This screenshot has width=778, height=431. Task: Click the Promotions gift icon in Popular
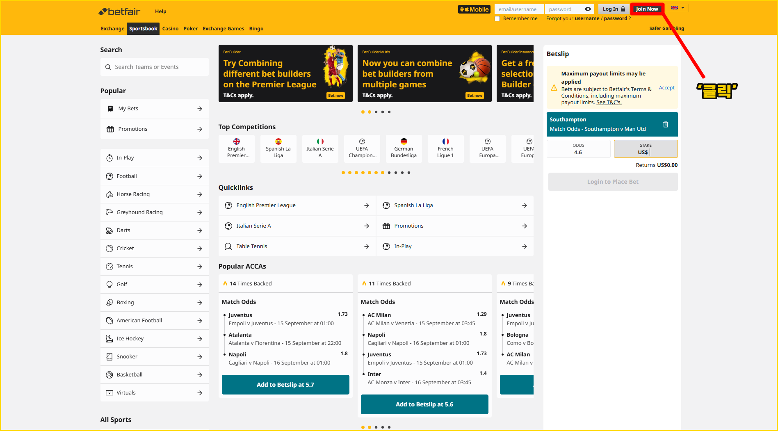click(x=110, y=129)
